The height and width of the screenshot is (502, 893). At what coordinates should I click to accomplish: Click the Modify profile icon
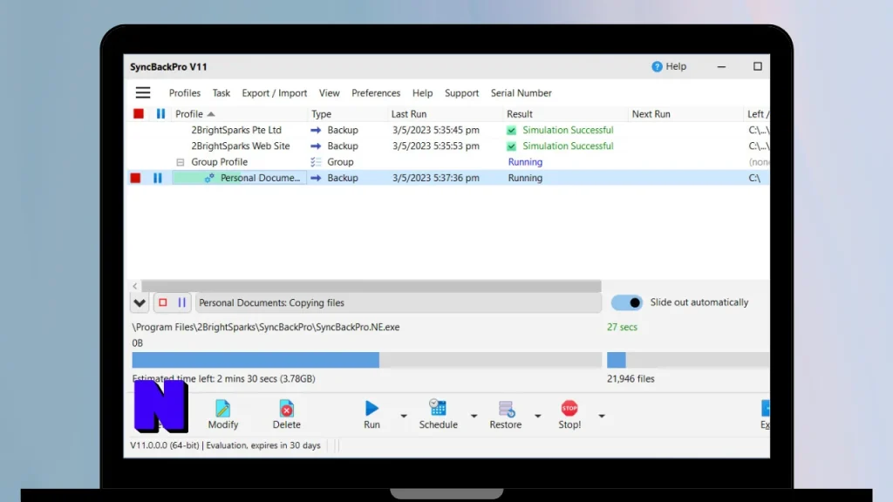[222, 409]
